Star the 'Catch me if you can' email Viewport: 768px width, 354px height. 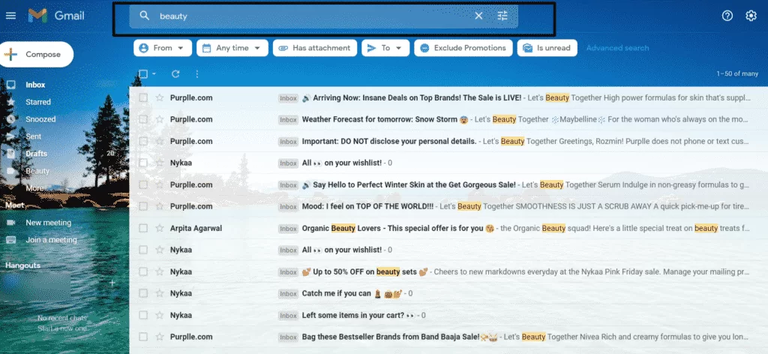(160, 293)
